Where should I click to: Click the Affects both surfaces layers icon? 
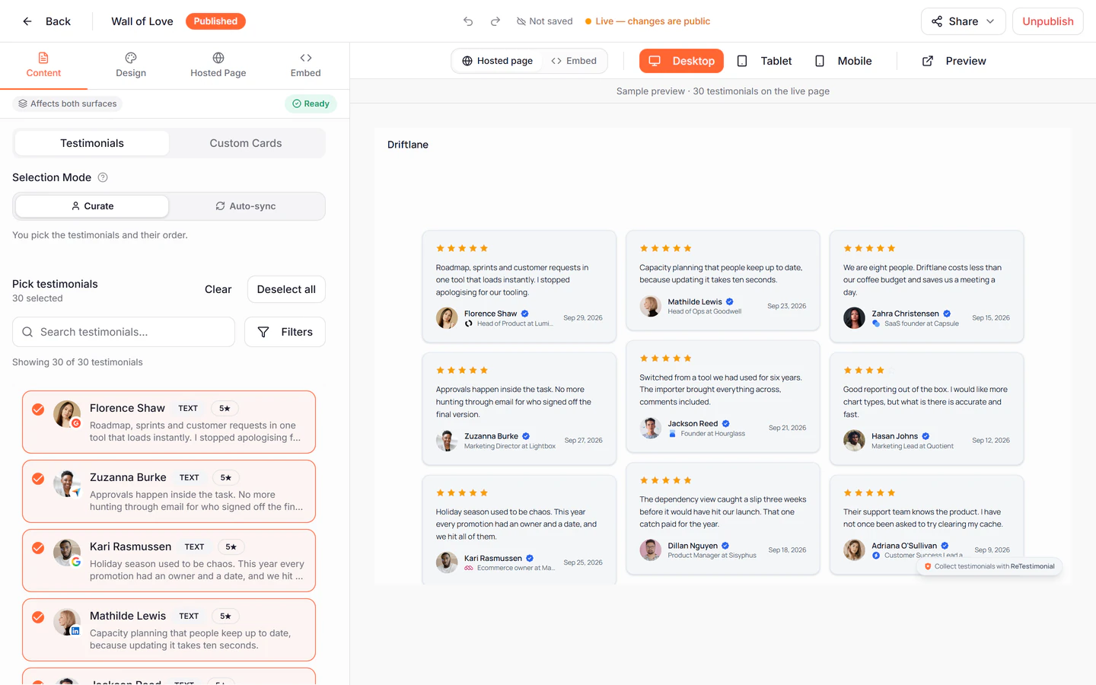click(23, 104)
